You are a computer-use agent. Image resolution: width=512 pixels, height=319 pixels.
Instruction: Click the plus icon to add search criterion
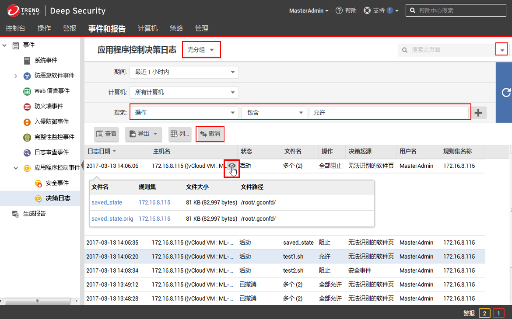click(x=478, y=113)
